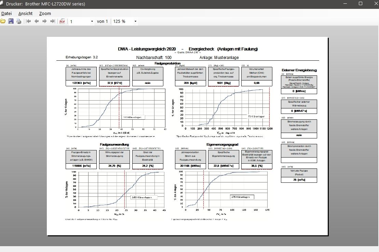Go to next page arrow

44,21
